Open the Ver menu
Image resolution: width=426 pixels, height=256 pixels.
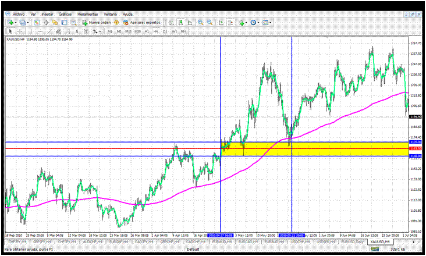[x=33, y=14]
